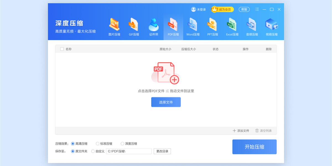The image size is (332, 166).
Task: Select the PDF压缩 tab
Action: tap(173, 27)
